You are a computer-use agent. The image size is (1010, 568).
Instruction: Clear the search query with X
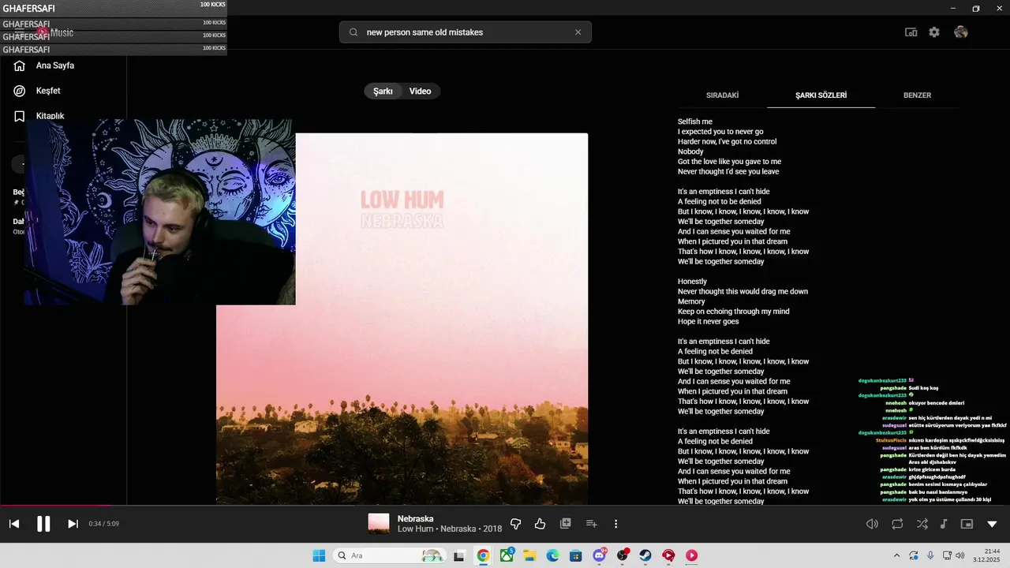pos(578,32)
